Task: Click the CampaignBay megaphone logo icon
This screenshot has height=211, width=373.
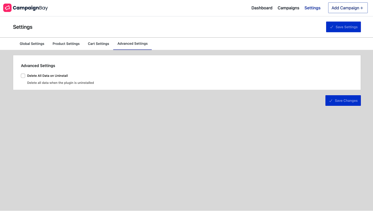Action: coord(7,8)
